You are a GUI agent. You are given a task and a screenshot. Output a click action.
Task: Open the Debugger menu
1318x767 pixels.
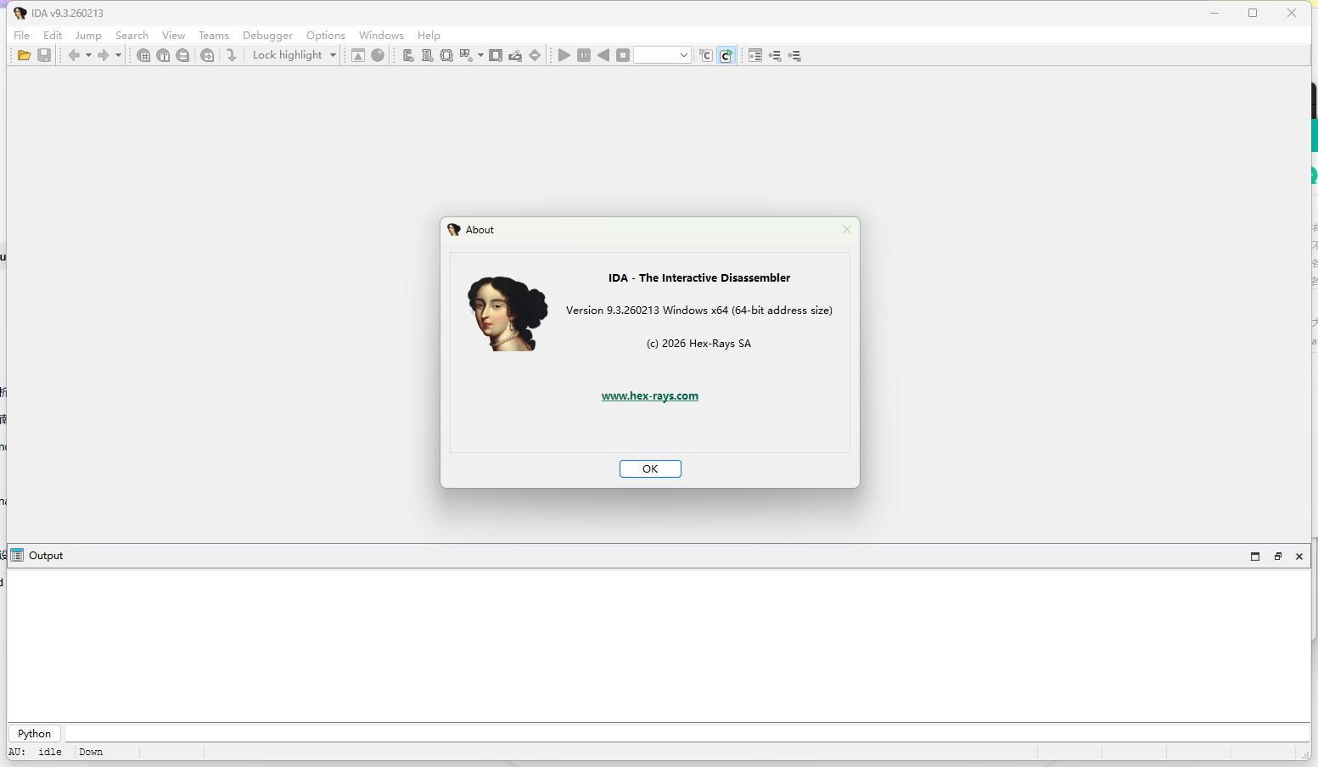[x=267, y=35]
